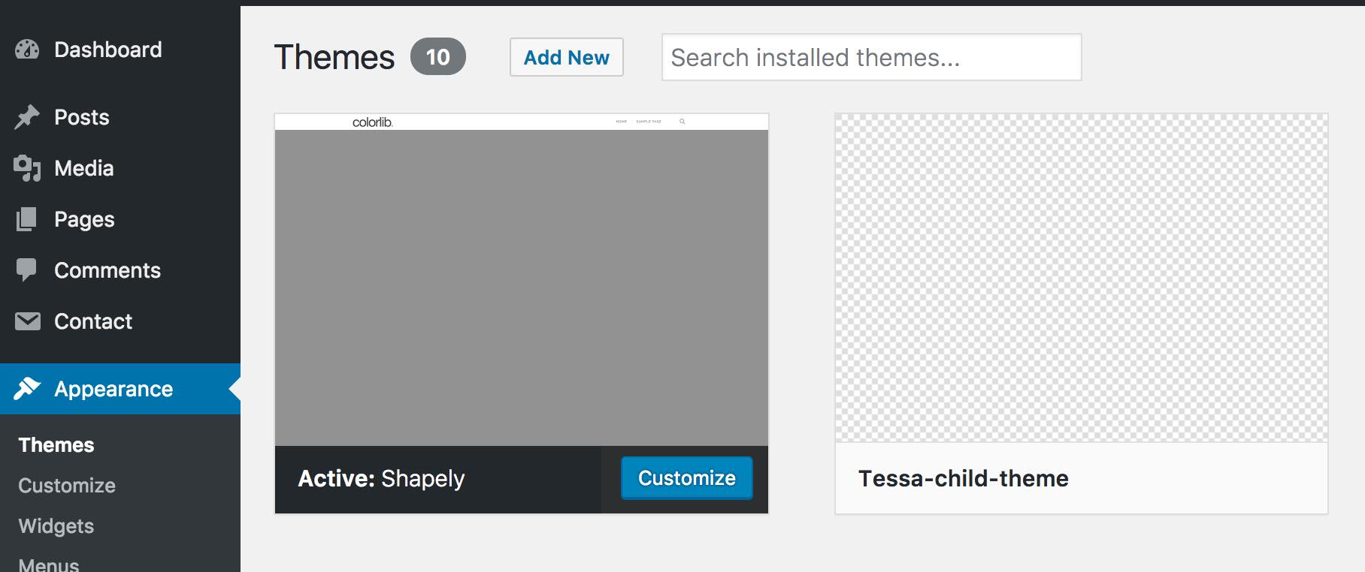Click colorlib logo in Shapely preview
The image size is (1365, 572).
pyautogui.click(x=373, y=122)
